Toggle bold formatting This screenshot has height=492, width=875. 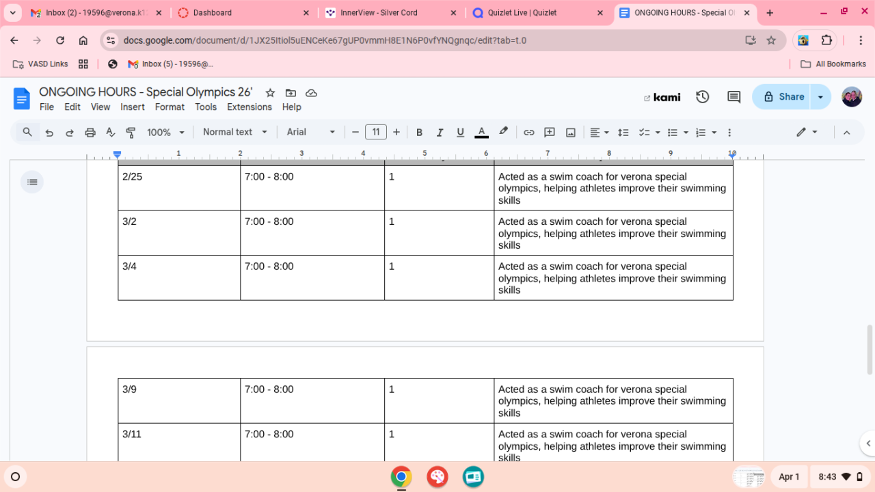[419, 133]
